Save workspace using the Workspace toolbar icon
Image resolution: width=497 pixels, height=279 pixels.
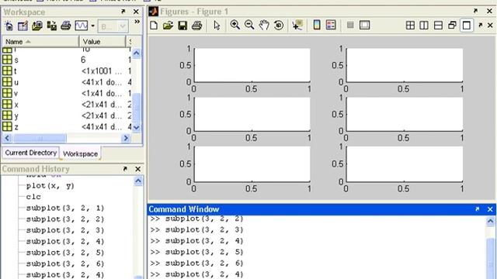click(52, 26)
